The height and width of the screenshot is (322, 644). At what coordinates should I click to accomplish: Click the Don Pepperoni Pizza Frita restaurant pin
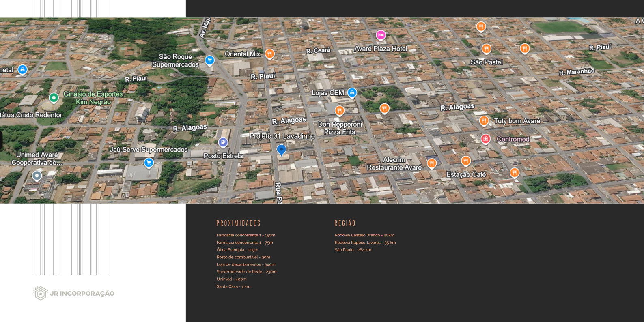tap(340, 110)
